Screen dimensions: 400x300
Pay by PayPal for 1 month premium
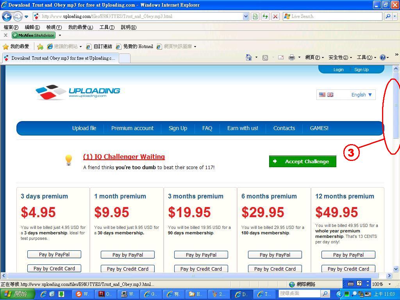[128, 255]
